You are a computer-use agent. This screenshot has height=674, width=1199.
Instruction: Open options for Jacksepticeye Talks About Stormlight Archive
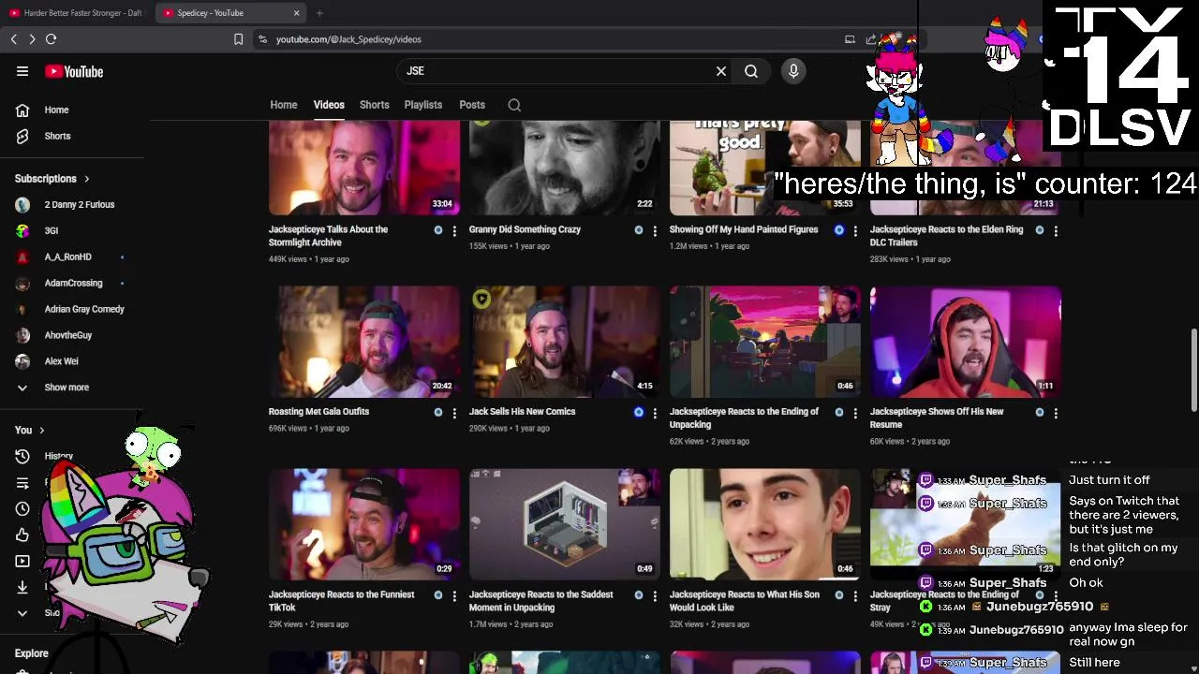[454, 230]
